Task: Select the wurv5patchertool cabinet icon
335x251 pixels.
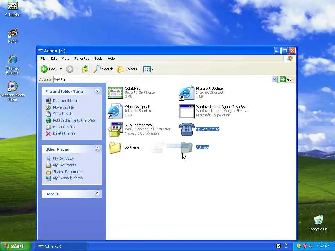Action: point(115,129)
